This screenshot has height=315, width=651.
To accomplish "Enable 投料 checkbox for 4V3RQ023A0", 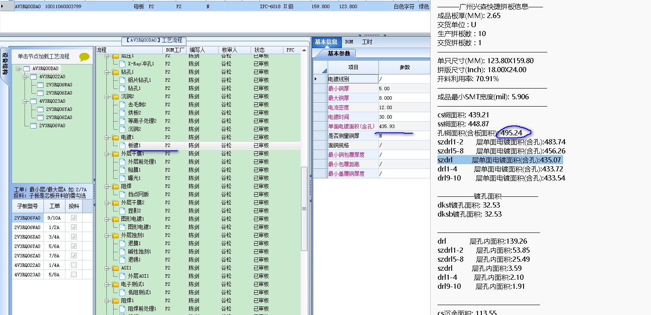I will (74, 275).
